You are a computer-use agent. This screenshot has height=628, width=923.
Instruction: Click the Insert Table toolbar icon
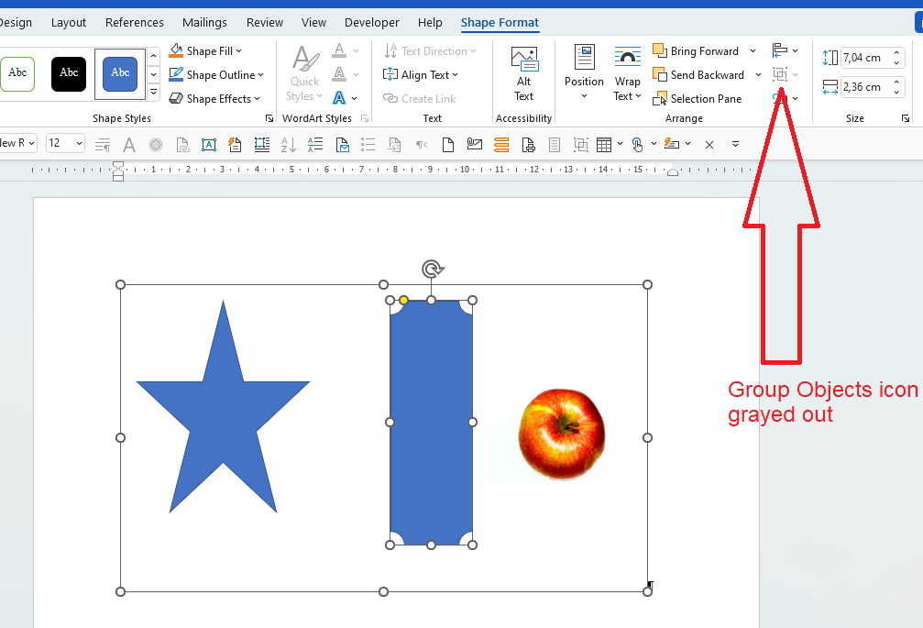(x=604, y=144)
